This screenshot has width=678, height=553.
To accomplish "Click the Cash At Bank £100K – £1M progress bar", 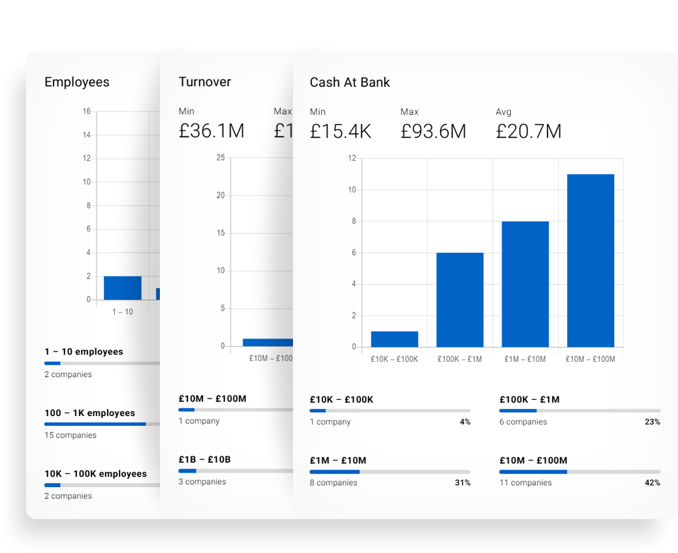I will click(579, 411).
